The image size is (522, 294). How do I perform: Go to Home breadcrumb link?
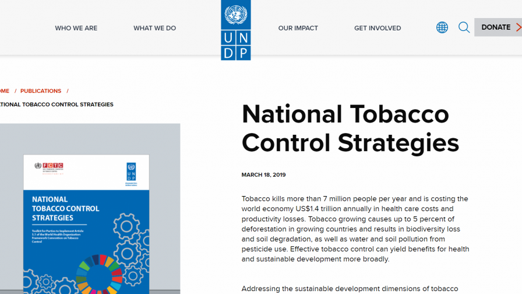point(4,91)
